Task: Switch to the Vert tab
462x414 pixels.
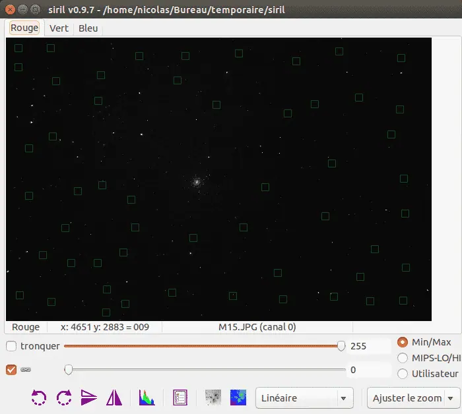Action: (59, 28)
